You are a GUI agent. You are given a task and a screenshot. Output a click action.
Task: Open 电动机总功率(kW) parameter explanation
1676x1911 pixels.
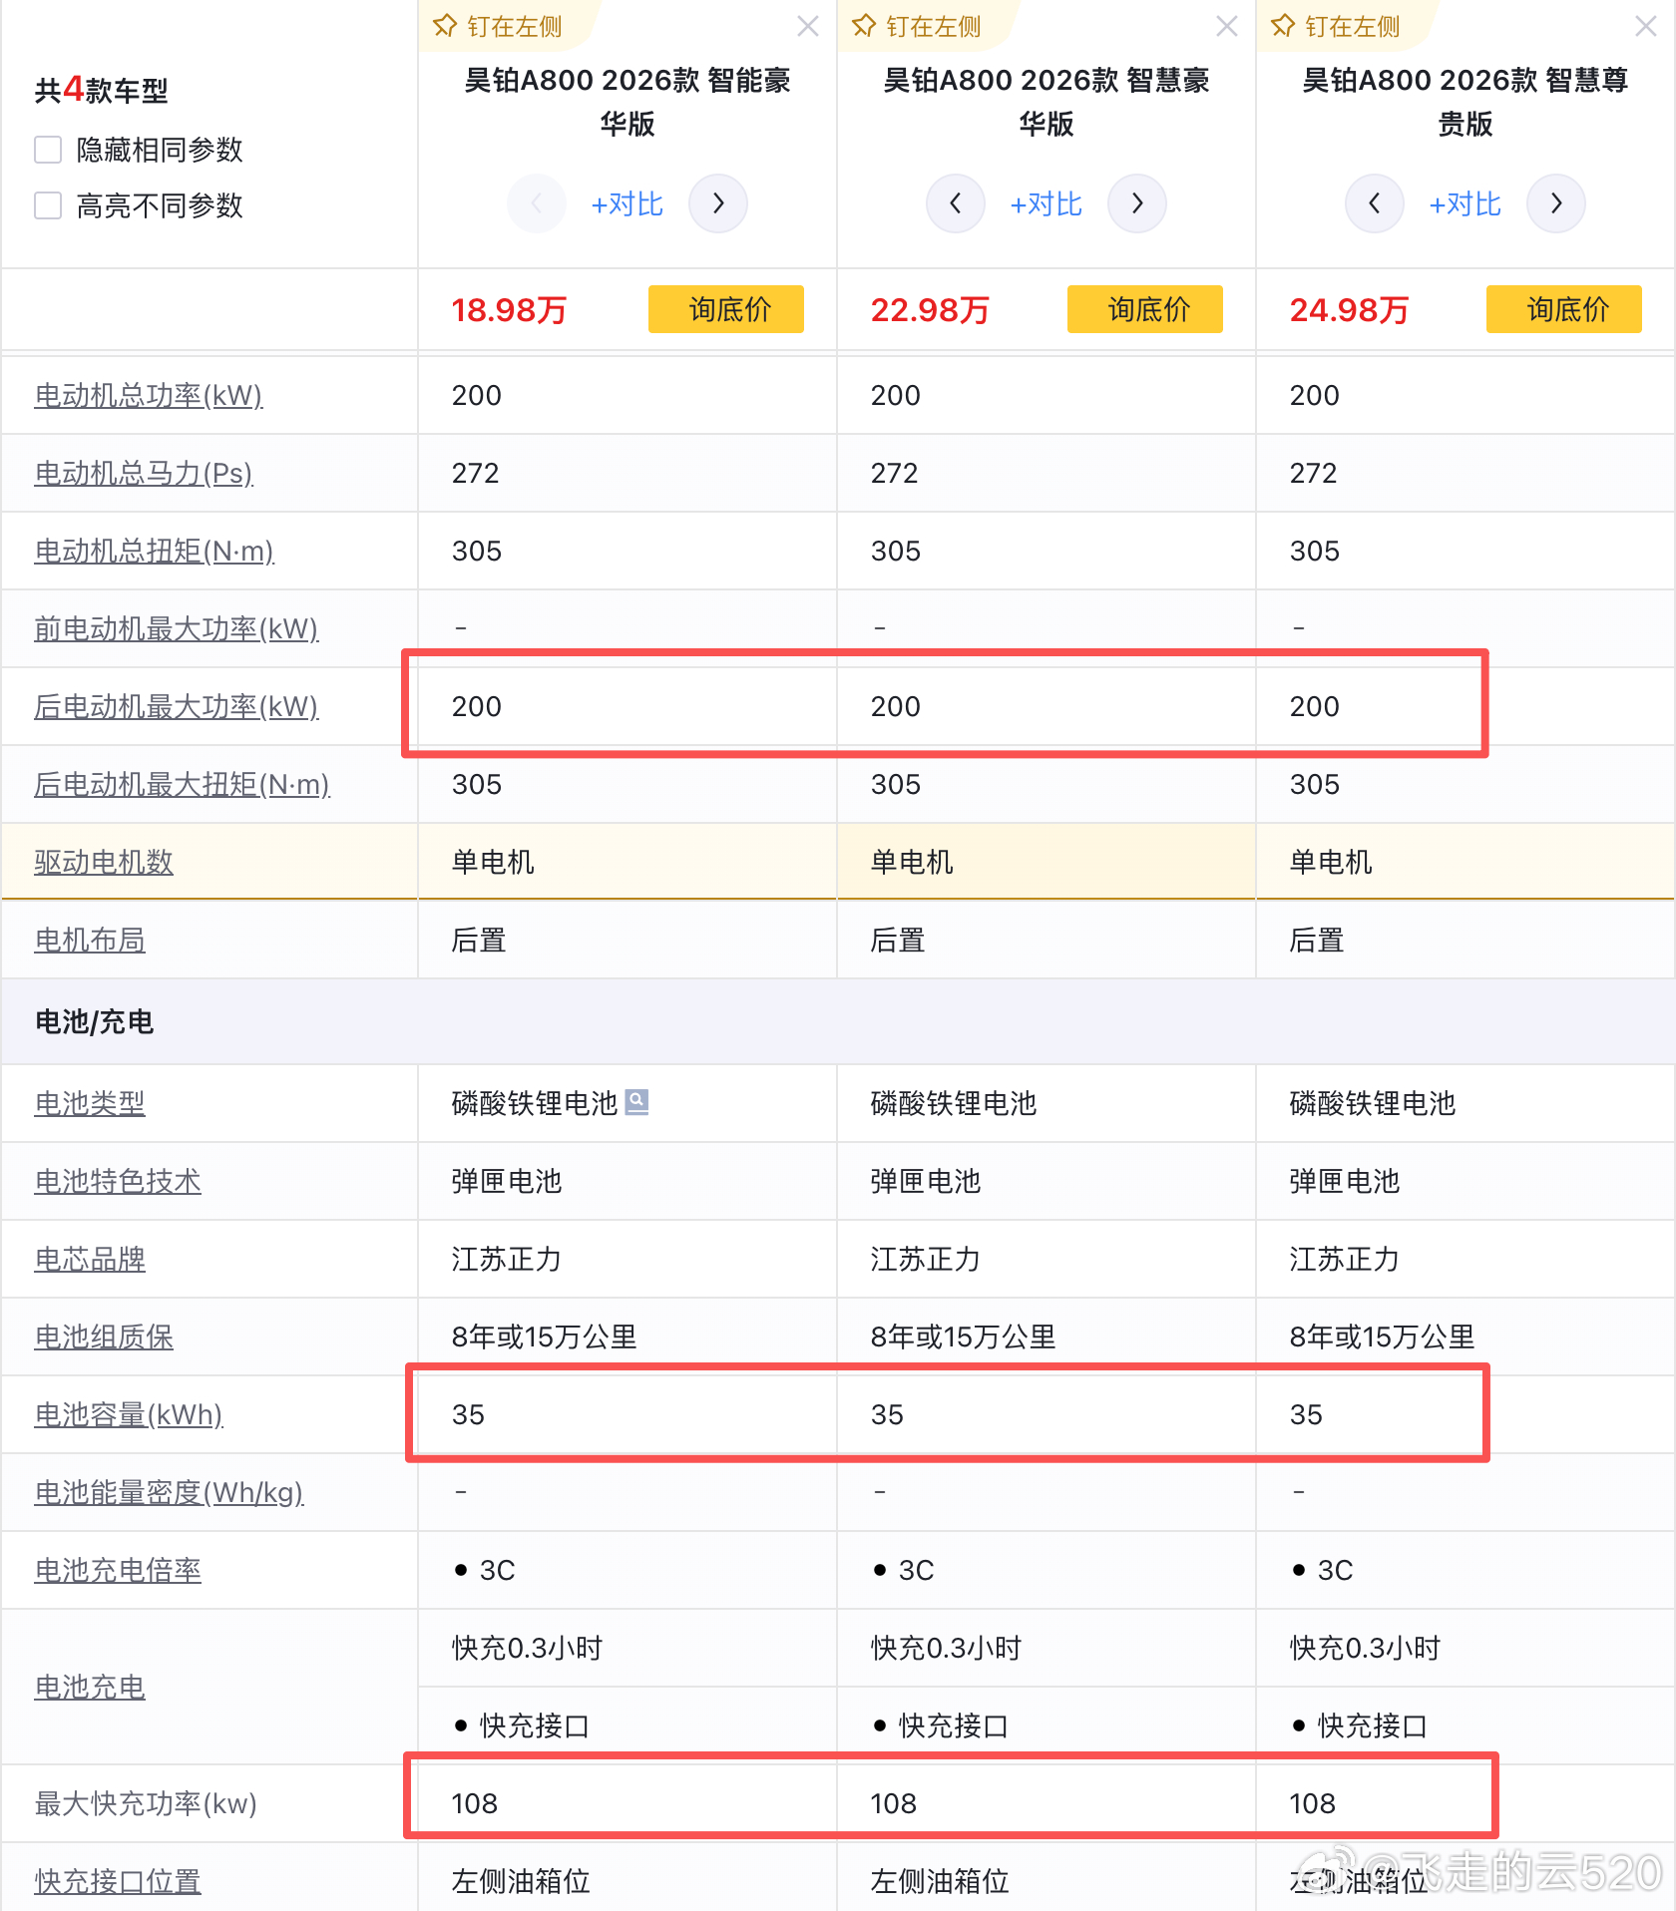coord(149,396)
